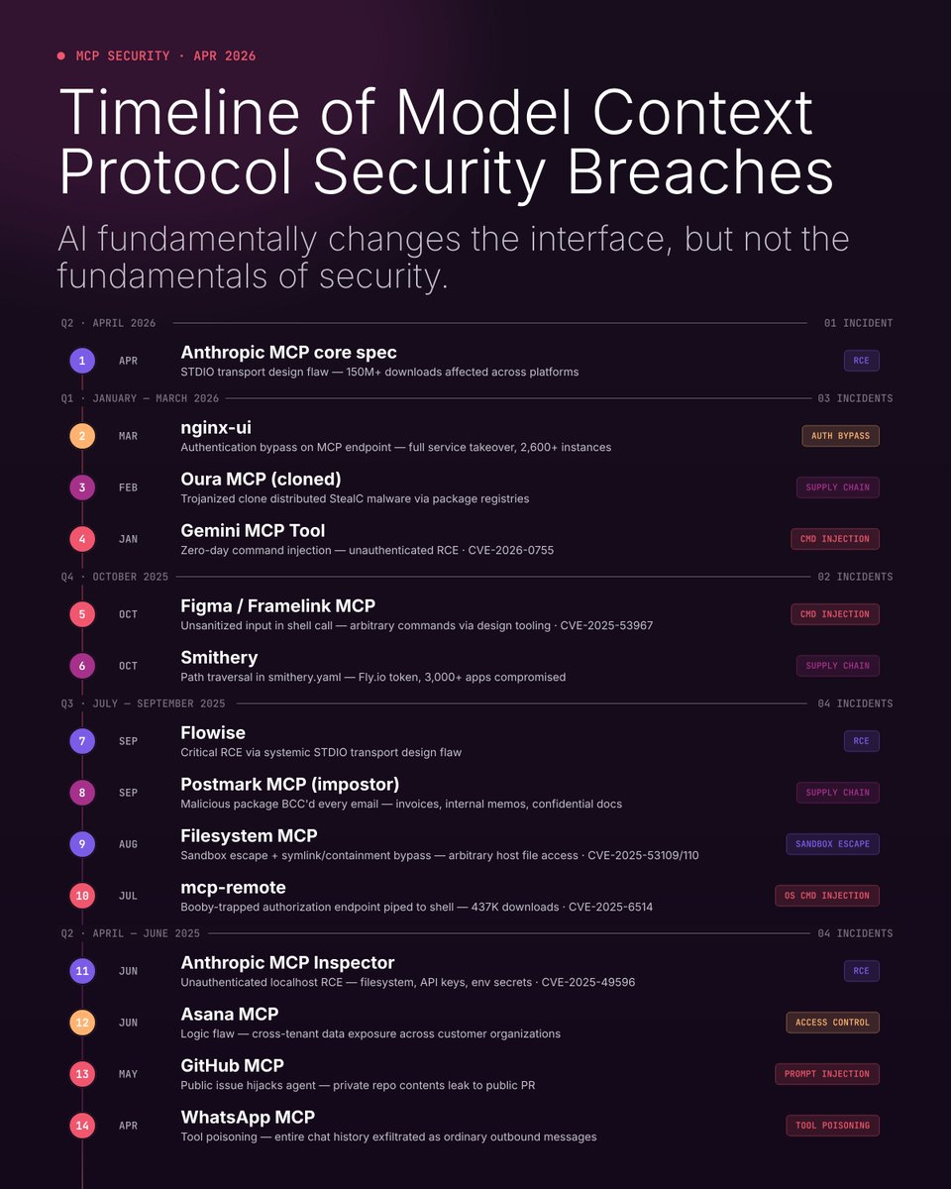Screen dimensions: 951x1189
Task: Select the Q1 · January — March 2026 header
Action: click(x=140, y=398)
